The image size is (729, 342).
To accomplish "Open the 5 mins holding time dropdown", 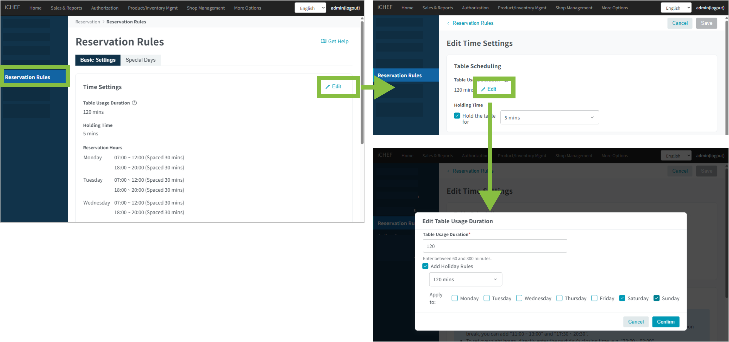I will [x=549, y=118].
